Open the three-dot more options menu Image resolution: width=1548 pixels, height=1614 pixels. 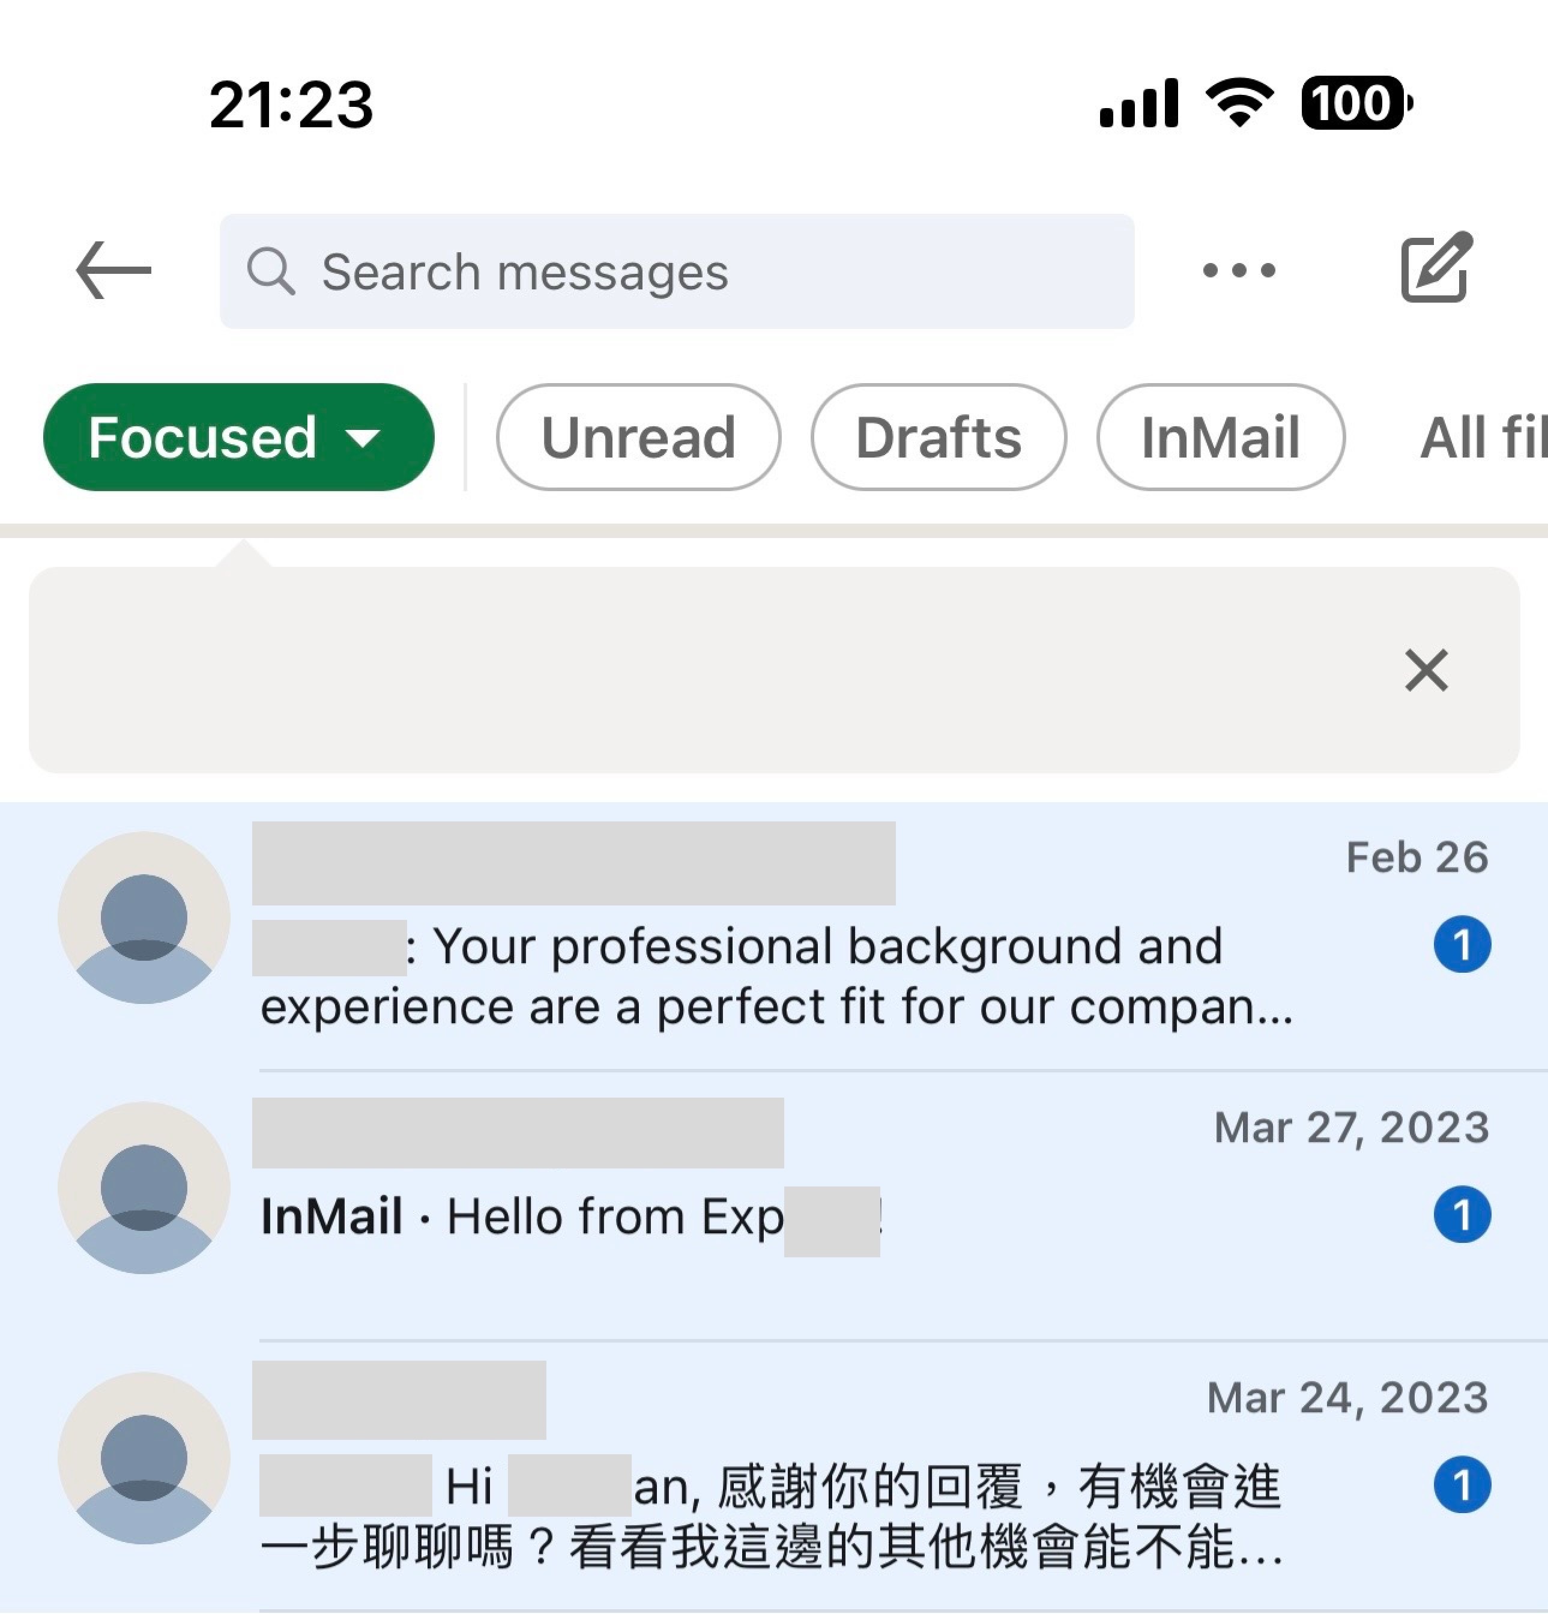coord(1238,270)
